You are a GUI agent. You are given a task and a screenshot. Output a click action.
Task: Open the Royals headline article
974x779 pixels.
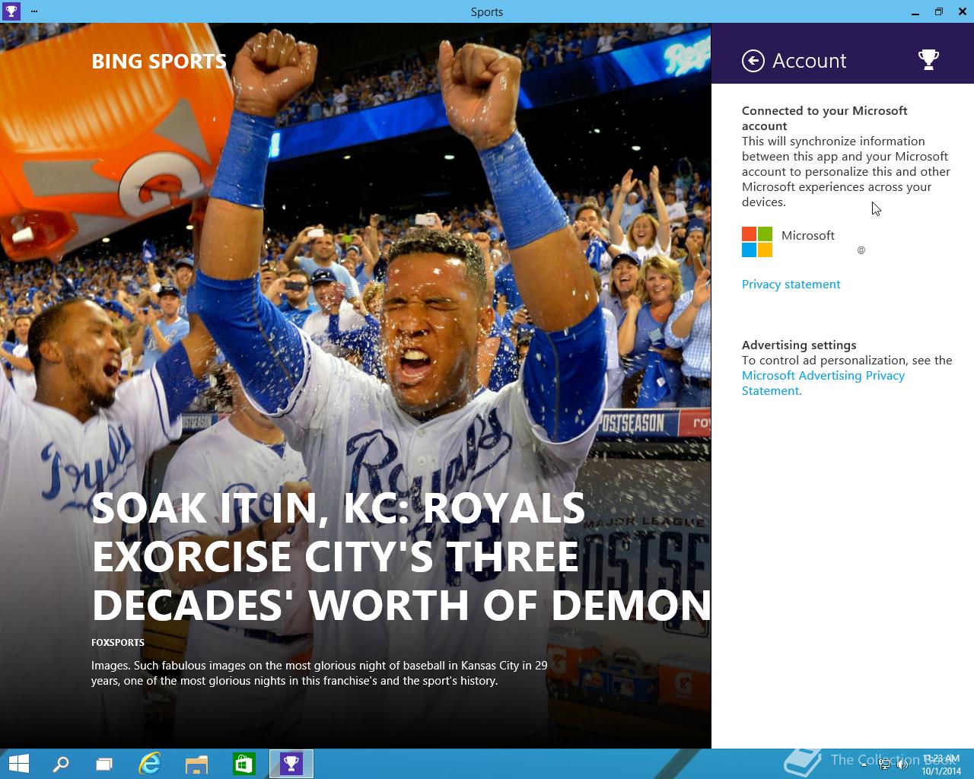pyautogui.click(x=401, y=557)
